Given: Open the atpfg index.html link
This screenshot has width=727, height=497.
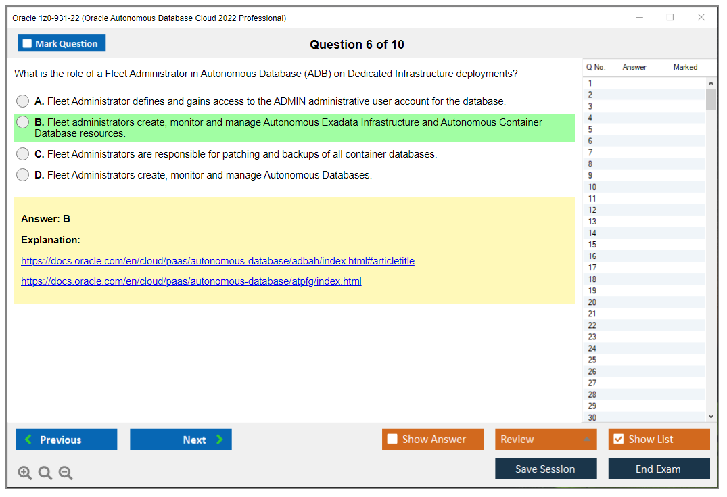Looking at the screenshot, I should 192,281.
